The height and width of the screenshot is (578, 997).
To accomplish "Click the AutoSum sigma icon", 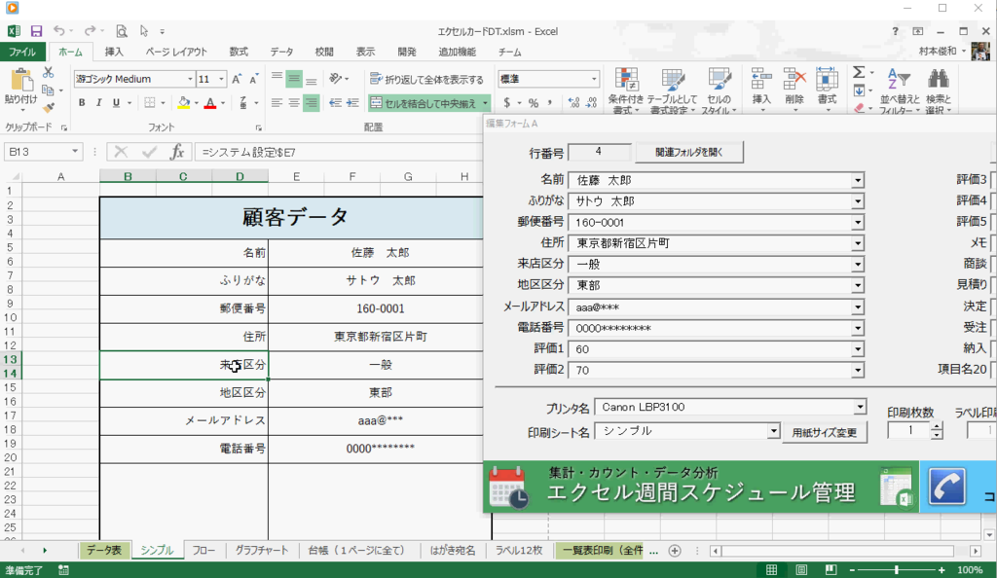I will pos(859,72).
